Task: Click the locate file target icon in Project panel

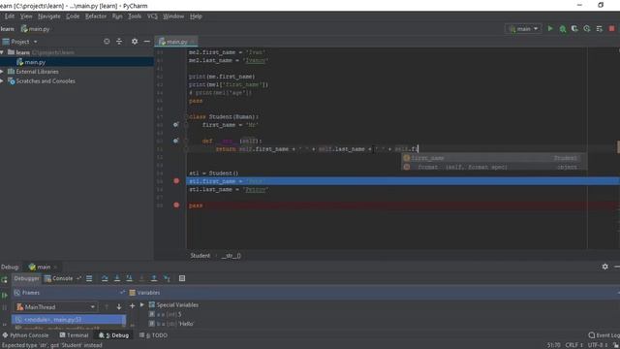Action: point(107,41)
